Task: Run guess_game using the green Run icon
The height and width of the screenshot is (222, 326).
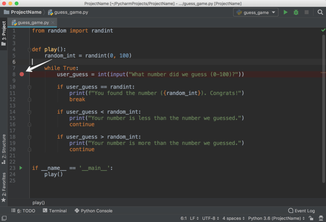Action: click(285, 12)
